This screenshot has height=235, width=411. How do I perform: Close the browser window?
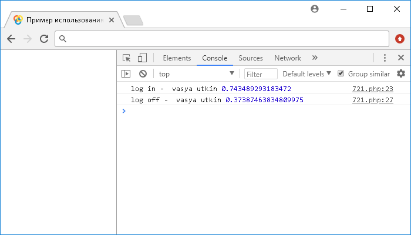click(x=397, y=9)
